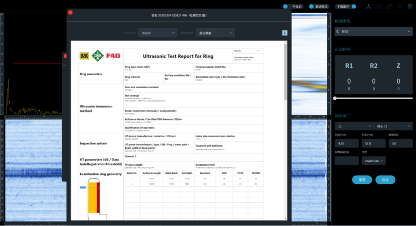Click the scroll down arrow of report preview
Image resolution: width=416 pixels, height=226 pixels.
pos(285,218)
